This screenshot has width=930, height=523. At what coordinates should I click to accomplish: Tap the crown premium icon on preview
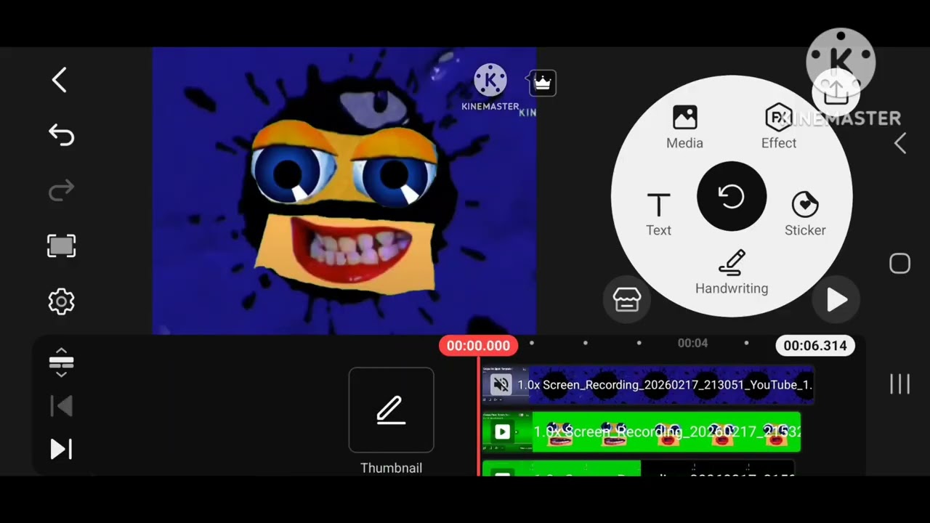543,83
